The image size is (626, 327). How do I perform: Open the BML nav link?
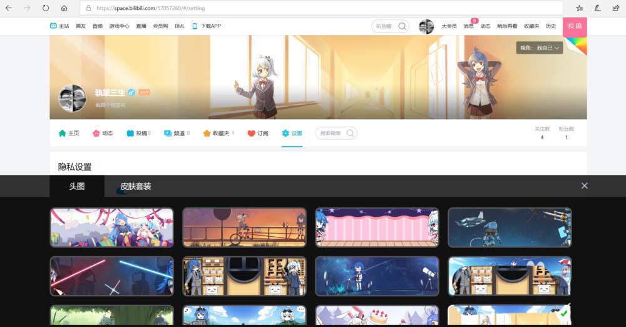pos(180,26)
